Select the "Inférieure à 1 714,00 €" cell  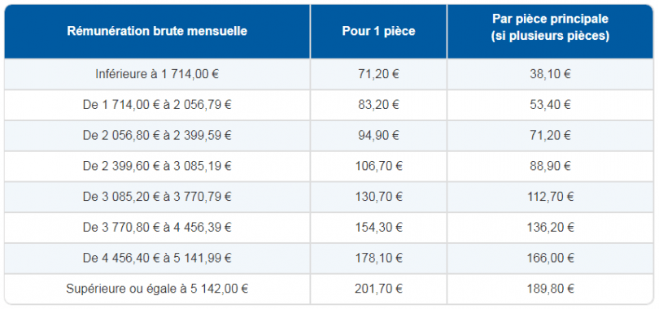tap(157, 74)
